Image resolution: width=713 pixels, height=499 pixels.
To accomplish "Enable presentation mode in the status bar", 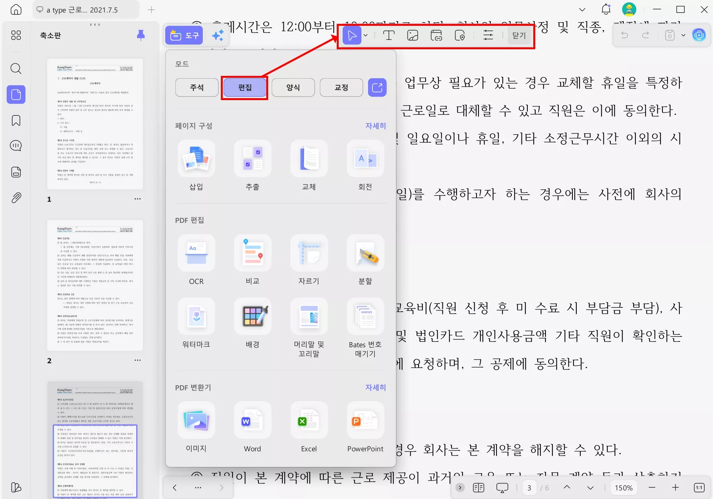I will coord(502,487).
